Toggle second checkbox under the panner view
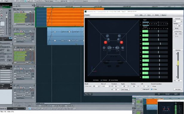This screenshot has height=114, width=184. coord(101,80)
